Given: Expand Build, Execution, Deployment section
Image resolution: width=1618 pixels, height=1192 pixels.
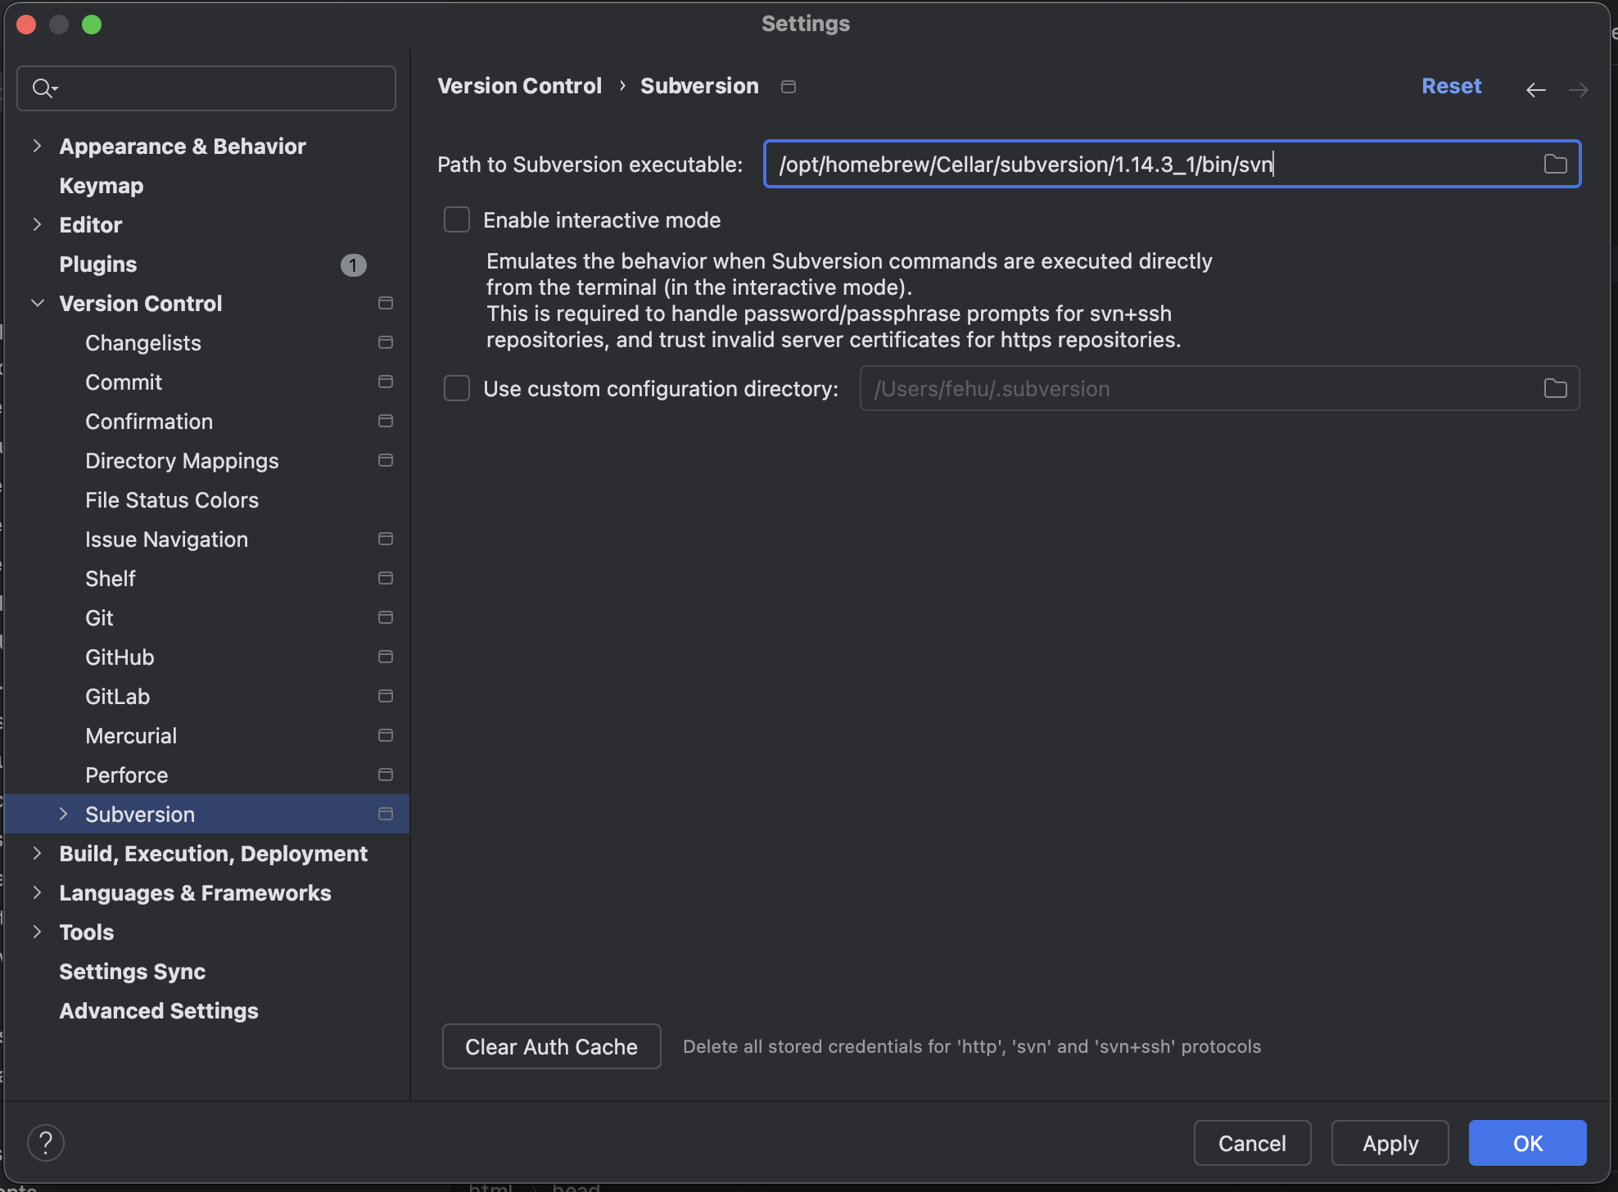Looking at the screenshot, I should tap(38, 853).
